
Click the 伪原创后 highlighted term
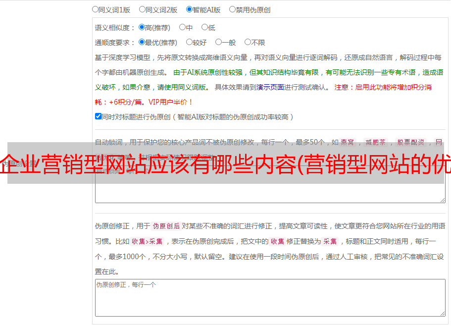[166, 226]
